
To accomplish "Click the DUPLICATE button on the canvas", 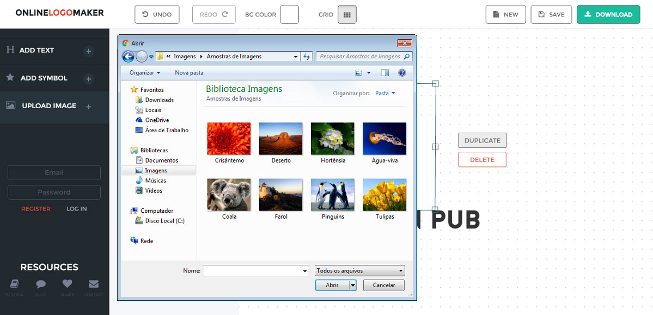I will pyautogui.click(x=482, y=140).
